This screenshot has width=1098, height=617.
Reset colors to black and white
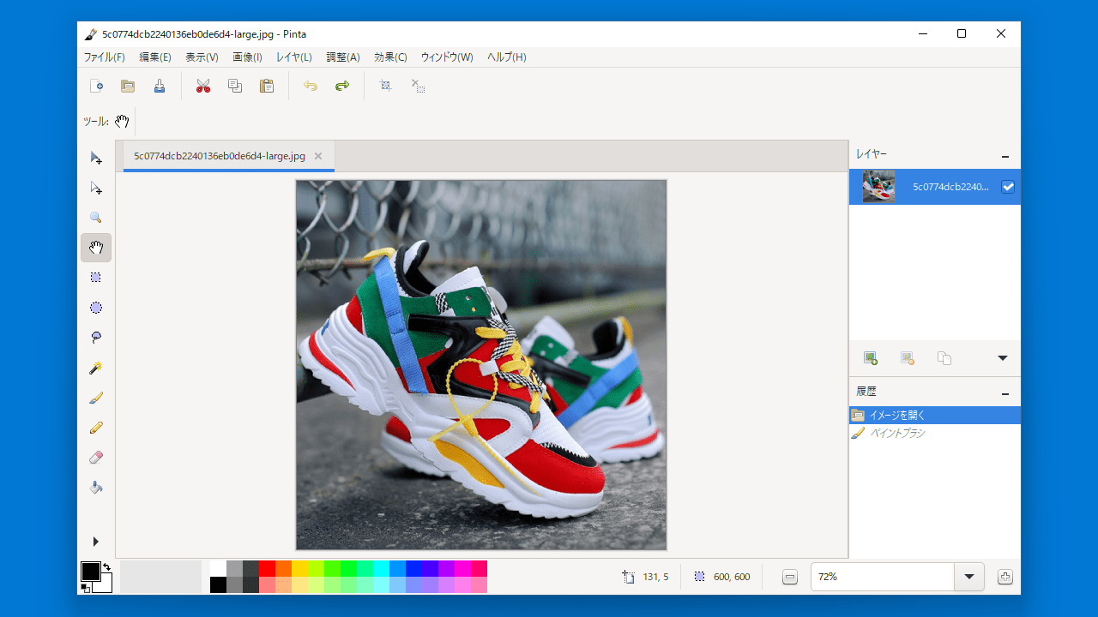(85, 588)
